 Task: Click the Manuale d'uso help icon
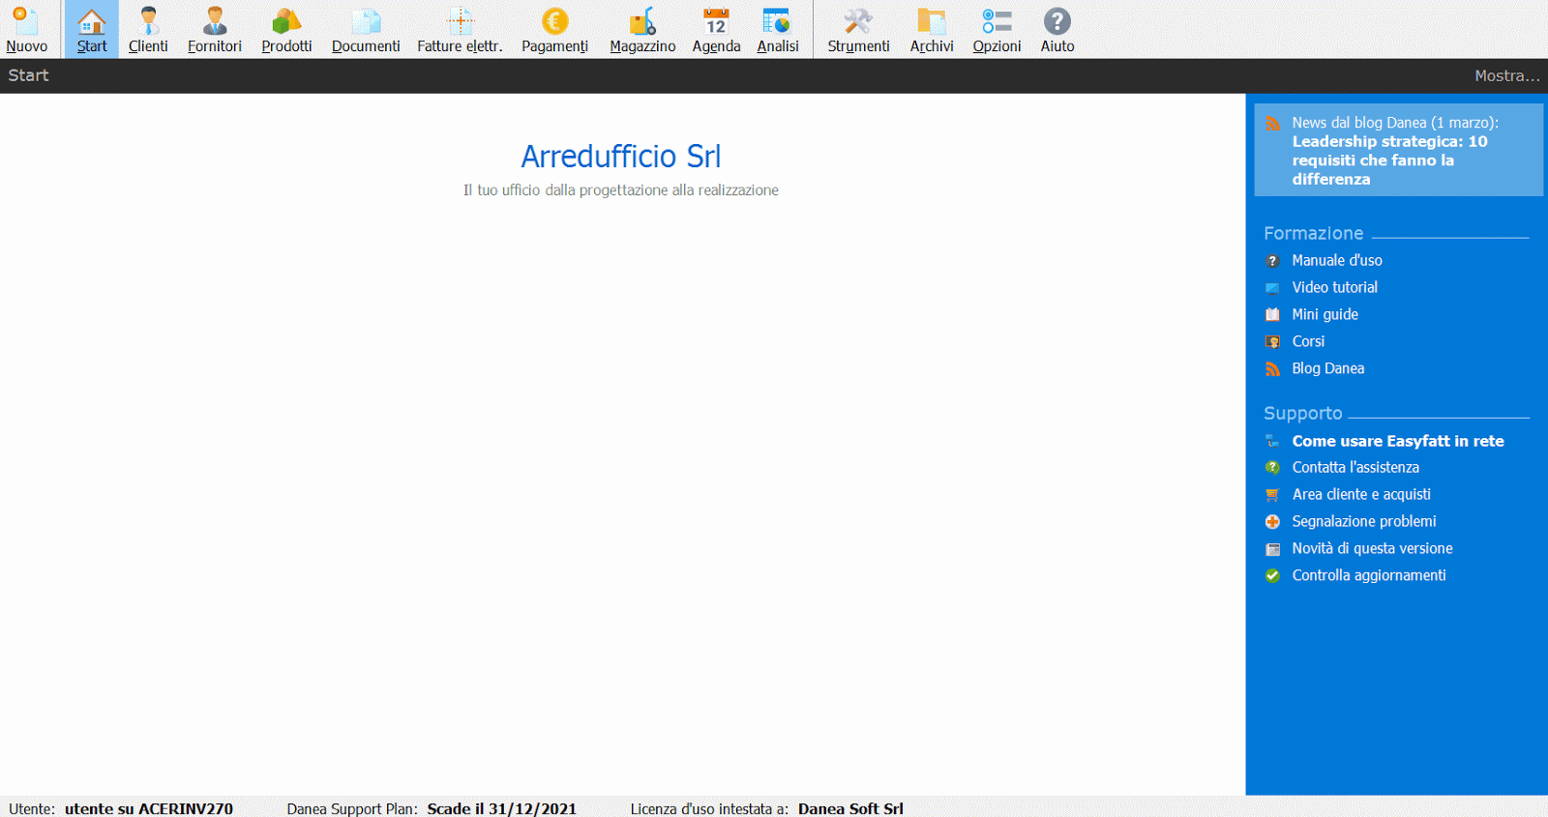(x=1273, y=261)
